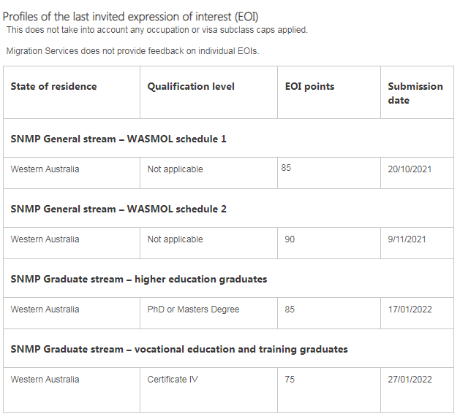Select the 'State of residence' column header
Image resolution: width=460 pixels, height=419 pixels.
coord(53,86)
